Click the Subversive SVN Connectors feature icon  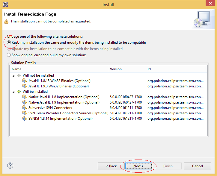tap(25, 108)
